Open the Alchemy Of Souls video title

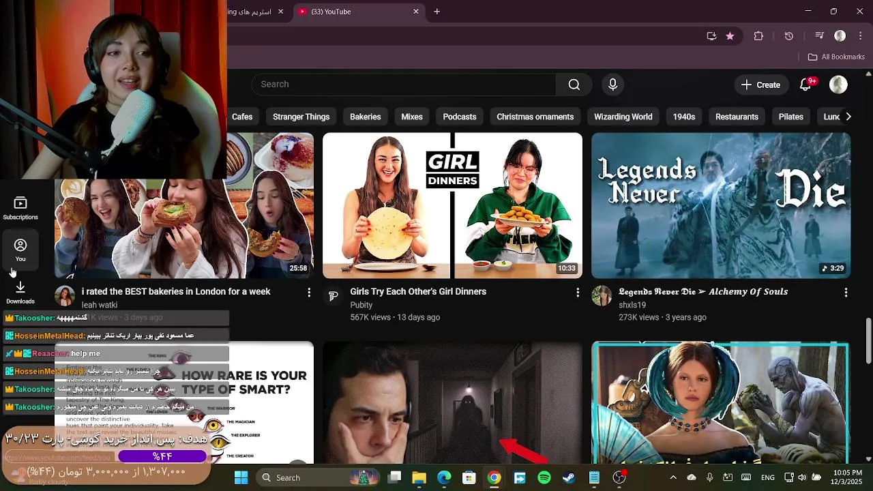coord(703,291)
